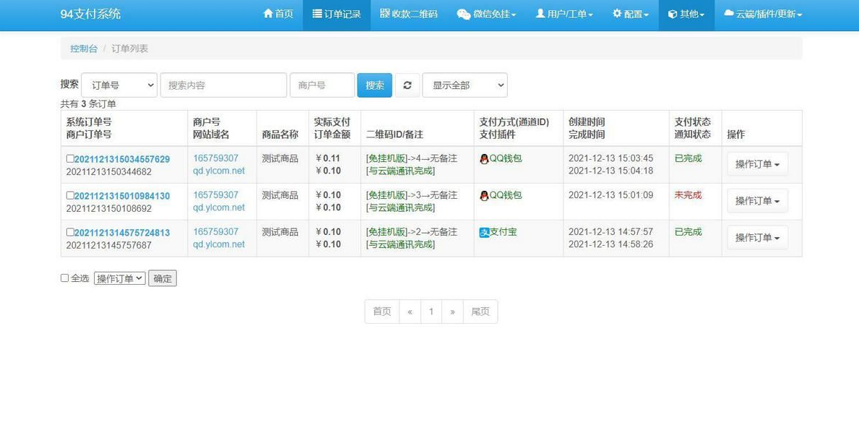Check the 全选 select-all checkbox

pyautogui.click(x=64, y=278)
